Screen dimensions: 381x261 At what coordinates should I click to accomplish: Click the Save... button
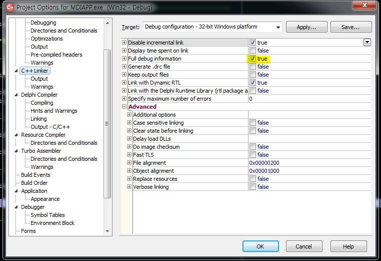[351, 27]
